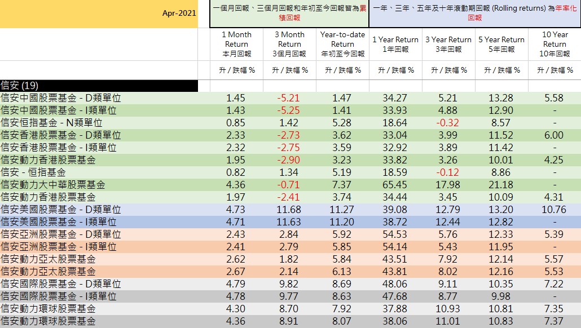The height and width of the screenshot is (328, 581).
Task: Click fund name 信安香港股票基金 - I類單位
Action: (59, 148)
